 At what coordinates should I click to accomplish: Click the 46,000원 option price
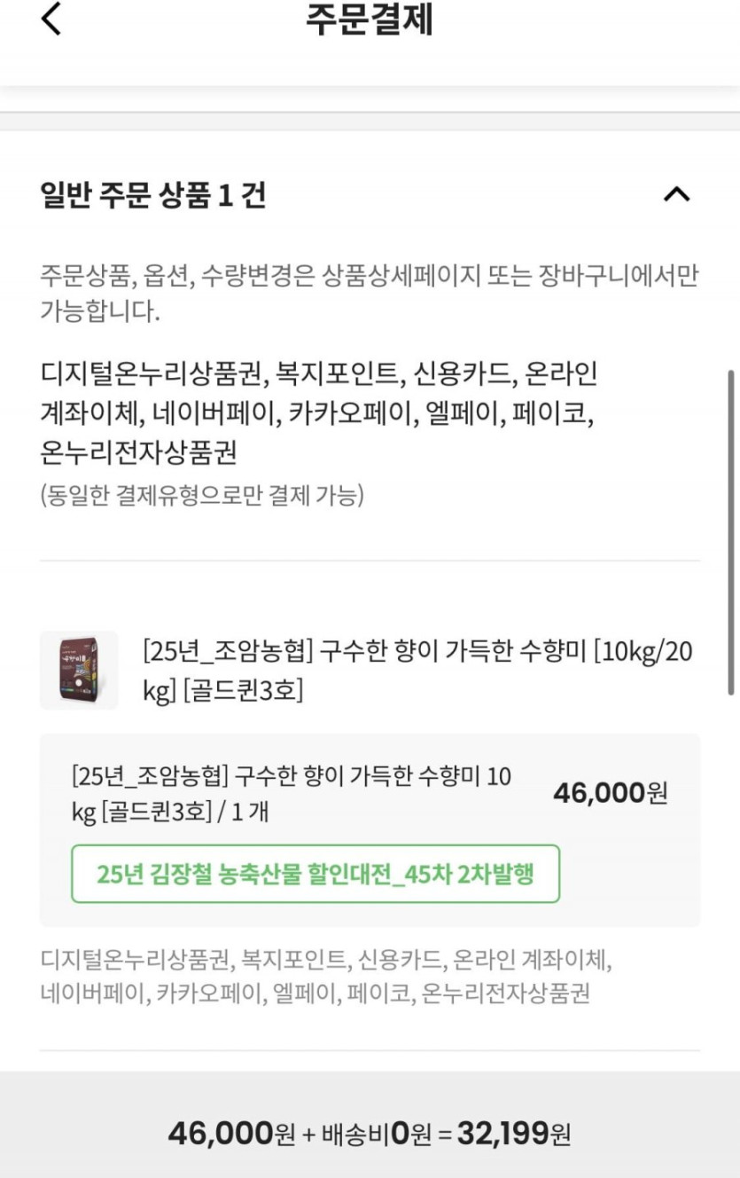610,792
